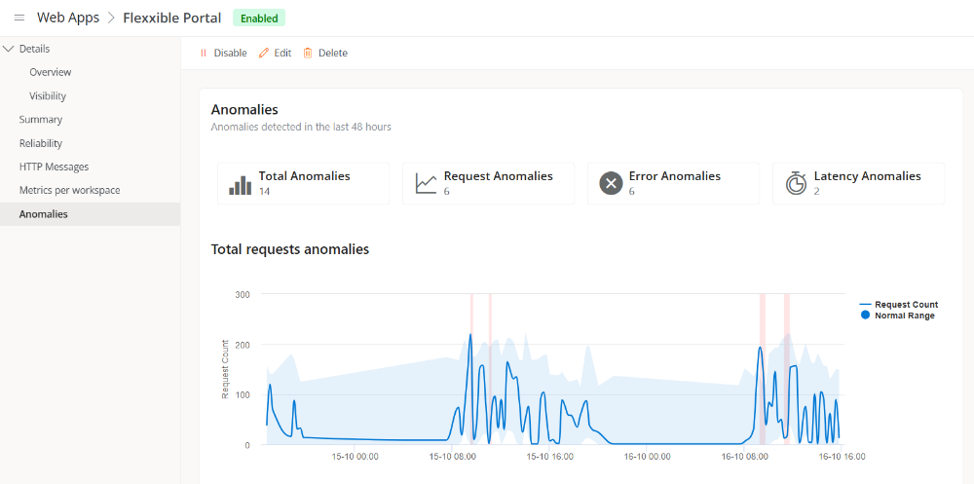Click the Edit pencil icon
The width and height of the screenshot is (974, 484).
pyautogui.click(x=263, y=54)
